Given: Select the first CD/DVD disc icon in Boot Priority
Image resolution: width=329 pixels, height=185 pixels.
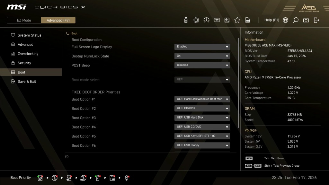Looking at the screenshot, I should (x=55, y=178).
